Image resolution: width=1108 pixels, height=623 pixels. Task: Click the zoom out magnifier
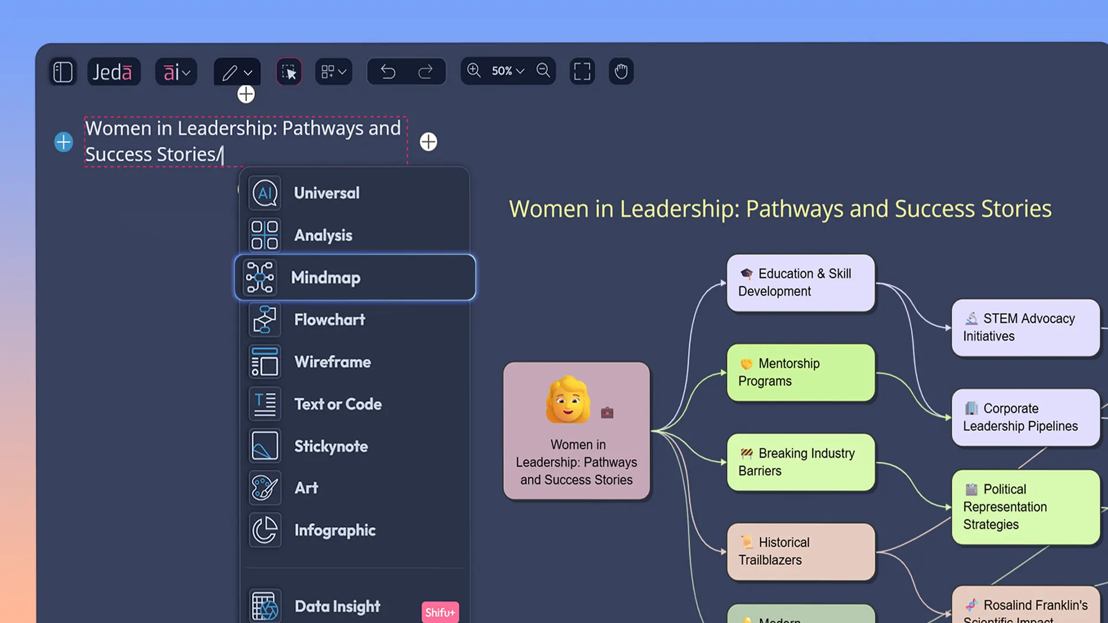(x=543, y=70)
